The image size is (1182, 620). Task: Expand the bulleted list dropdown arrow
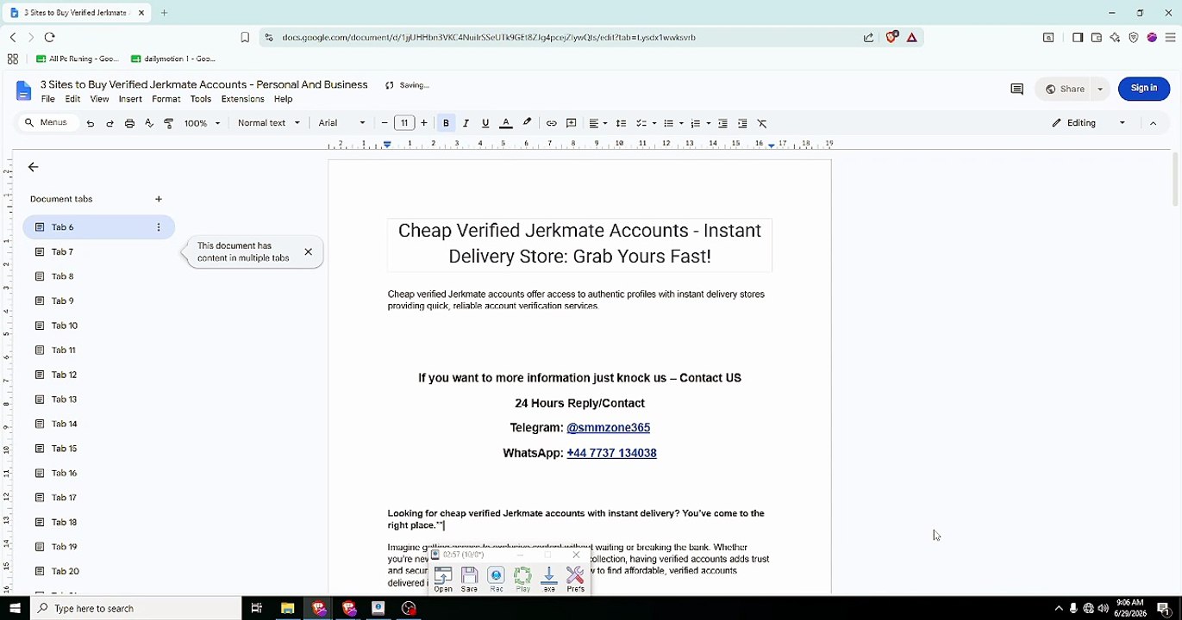click(681, 123)
